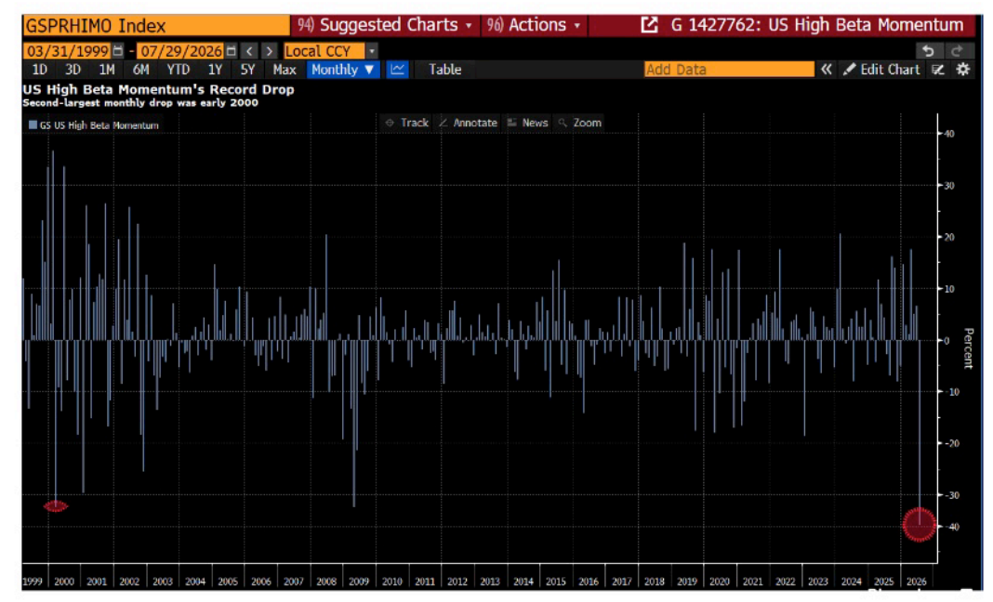
Task: Click the 40 value on the y-axis
Action: pyautogui.click(x=948, y=134)
